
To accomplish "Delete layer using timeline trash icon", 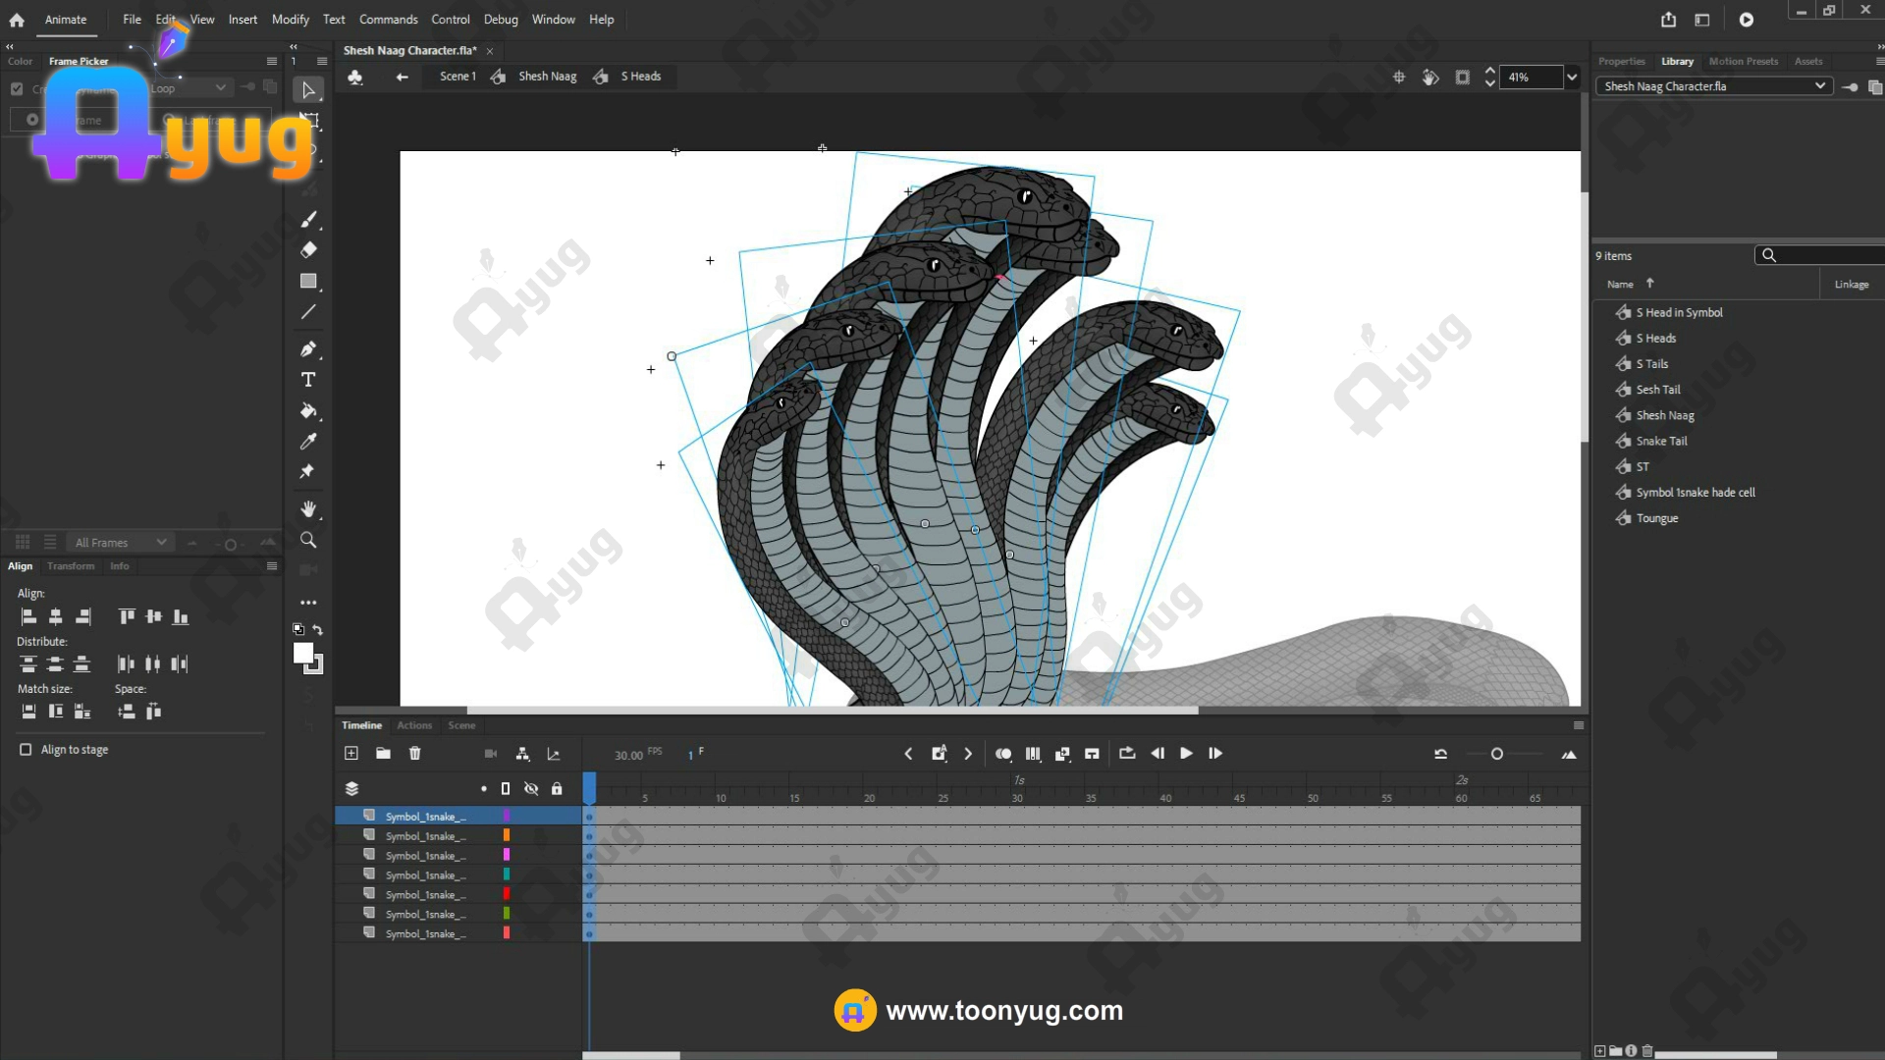I will pos(415,753).
